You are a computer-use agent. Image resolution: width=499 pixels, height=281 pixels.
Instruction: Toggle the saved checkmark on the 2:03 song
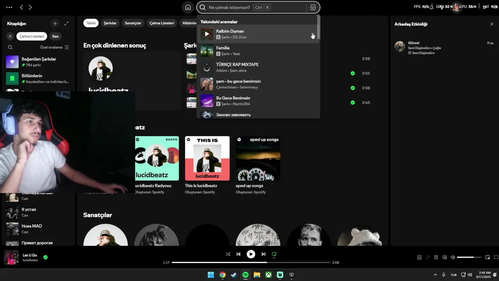click(x=352, y=73)
